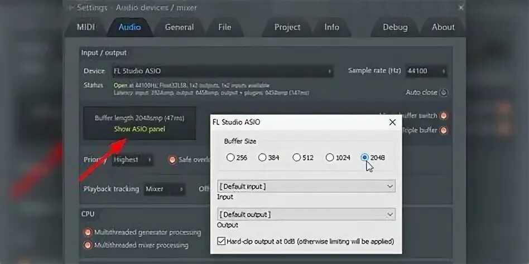
Task: Toggle Hard-clip output at 0dB checkbox
Action: tap(222, 241)
